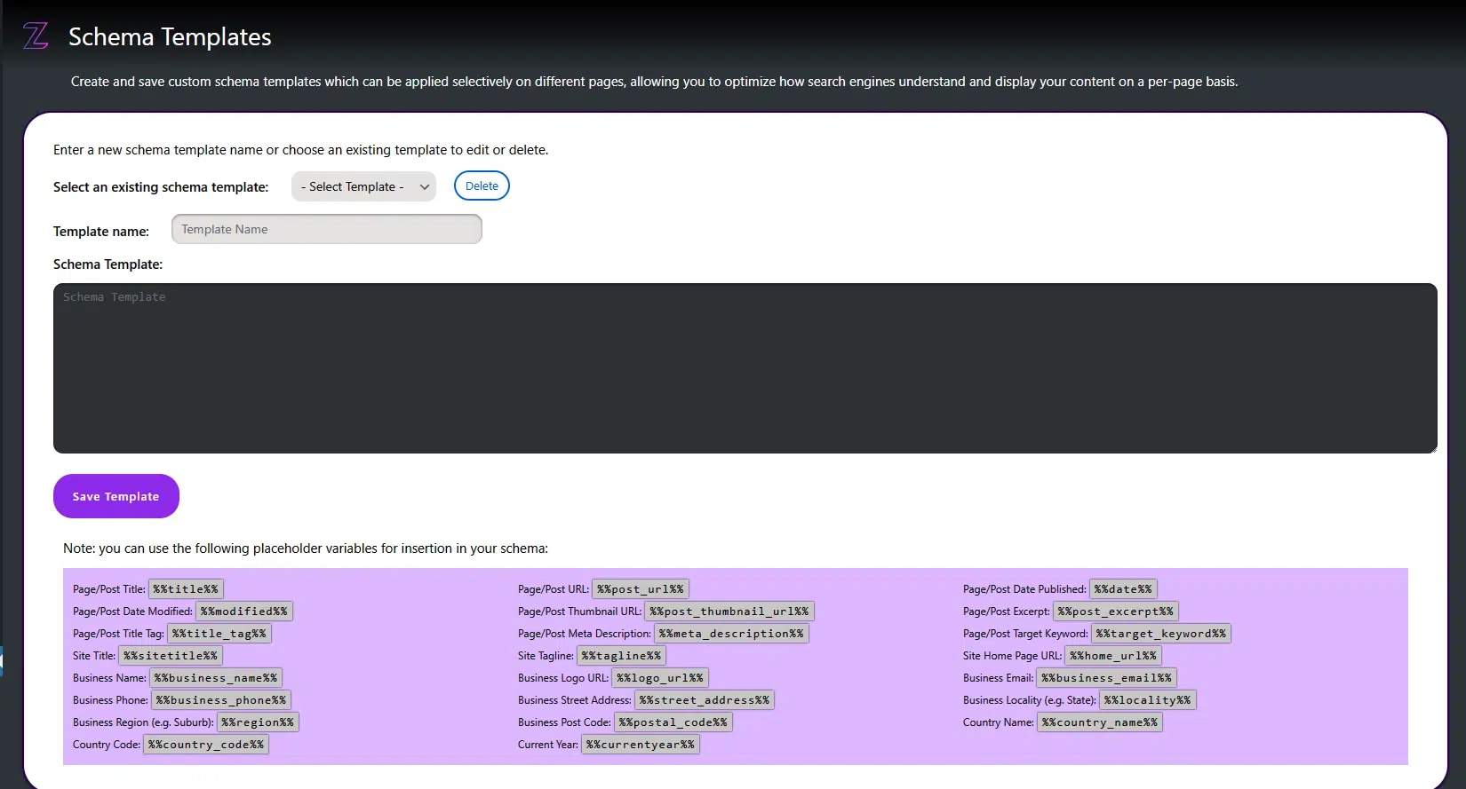
Task: Select the %%business_phone%% placeholder
Action: (221, 700)
